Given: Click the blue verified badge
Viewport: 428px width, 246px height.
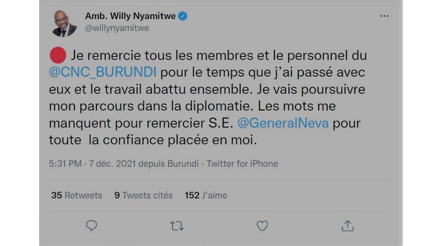Looking at the screenshot, I should [x=183, y=17].
